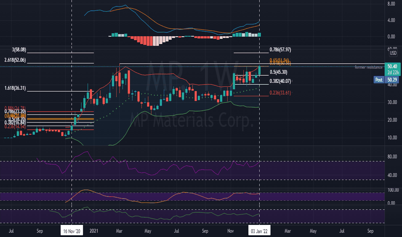Select the 0.382(16.84) Fibonacci level label
This screenshot has height=237, width=402.
point(15,122)
